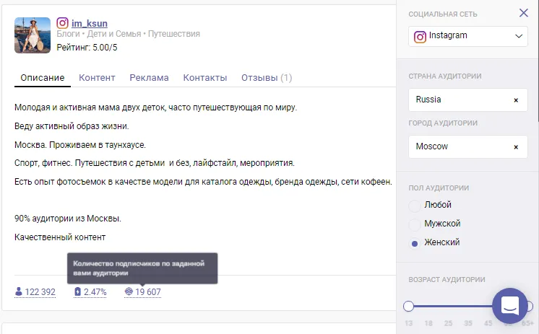Switch to the Описание tab

click(43, 78)
